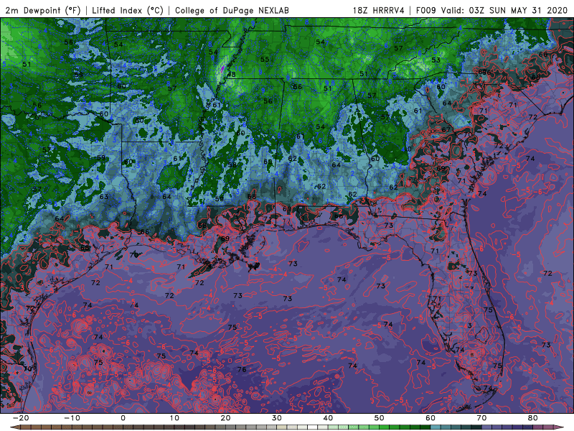The width and height of the screenshot is (574, 431).
Task: Click the "Lifted Index (°C)" header label
Action: [128, 10]
